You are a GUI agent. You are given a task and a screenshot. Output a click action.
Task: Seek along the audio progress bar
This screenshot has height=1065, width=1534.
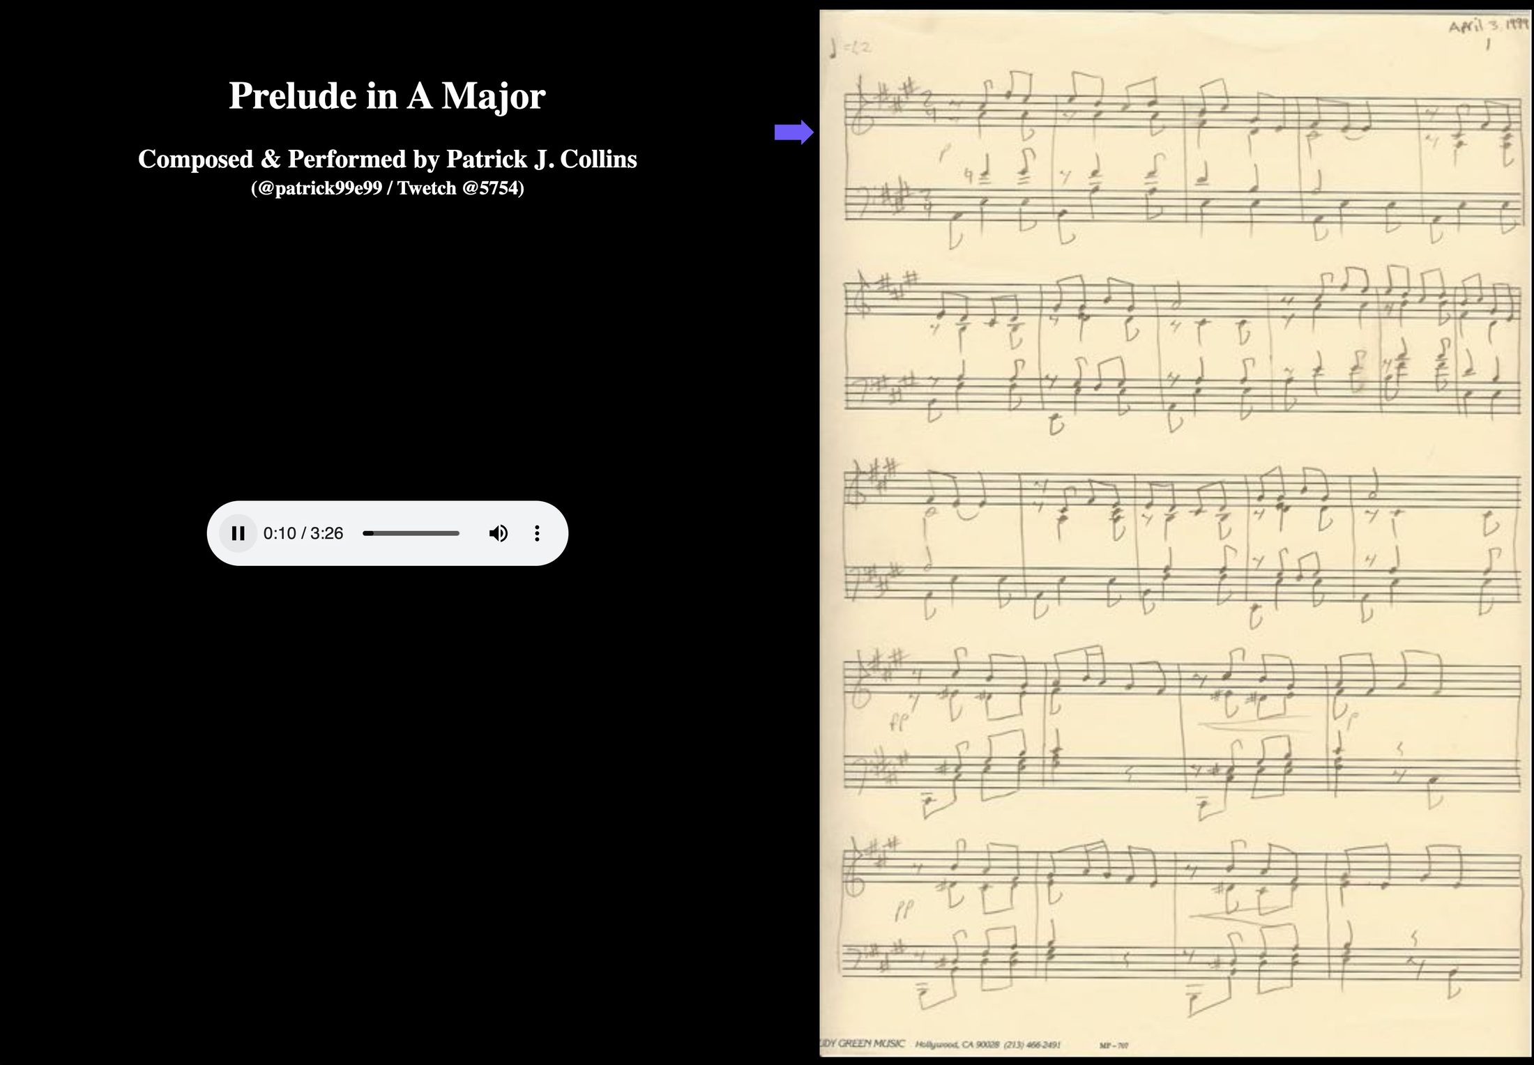click(x=411, y=533)
